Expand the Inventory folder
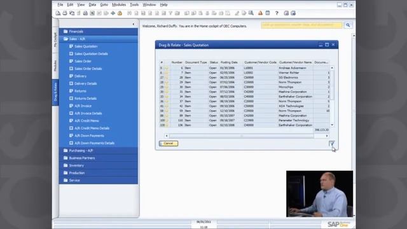 (99, 165)
